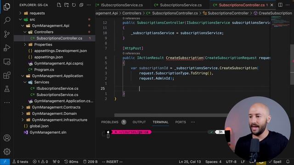Open errors and warnings count in status bar

coord(40,162)
